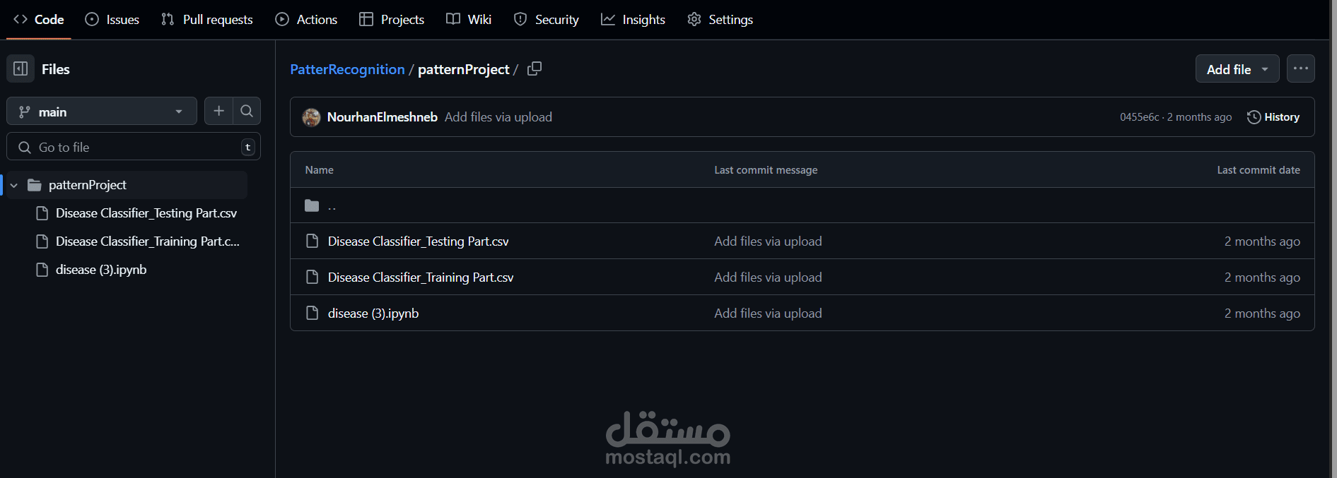Open the Security tab

(547, 20)
